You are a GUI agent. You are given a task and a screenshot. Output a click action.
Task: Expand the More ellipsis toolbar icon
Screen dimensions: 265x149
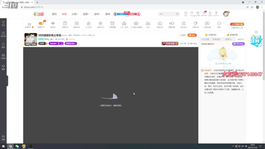(x=219, y=23)
